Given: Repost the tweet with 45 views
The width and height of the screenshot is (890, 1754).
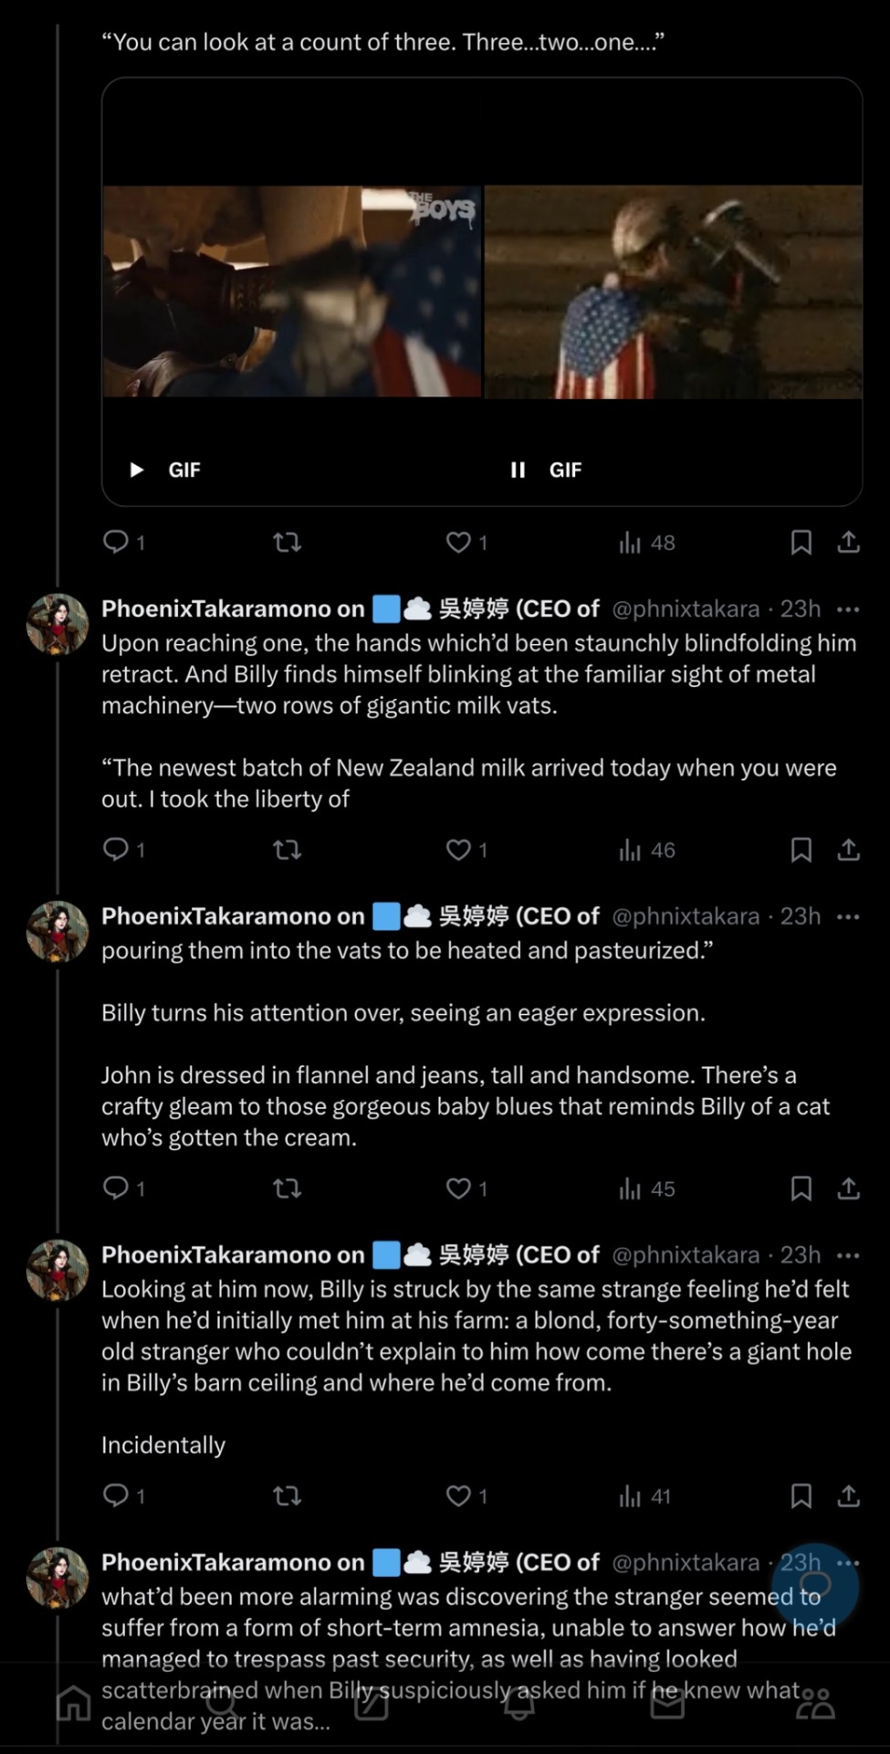Looking at the screenshot, I should tap(288, 1189).
